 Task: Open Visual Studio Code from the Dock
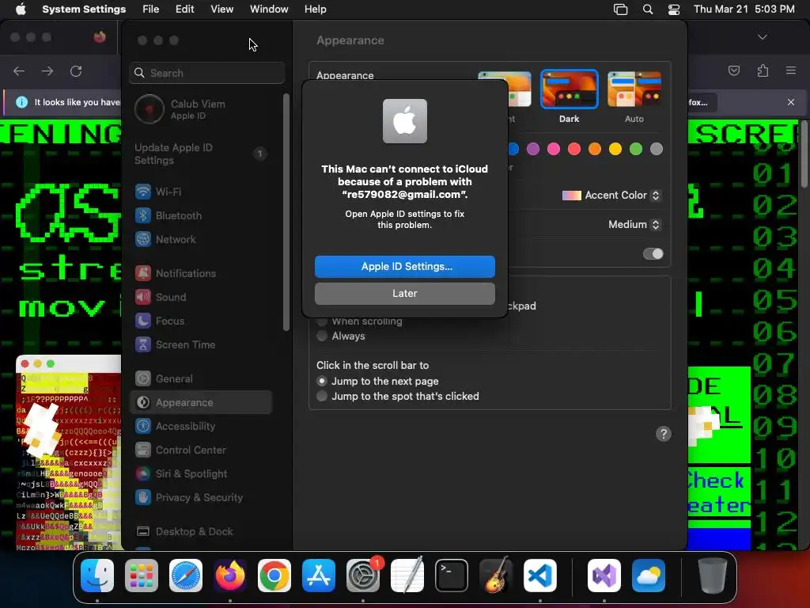pos(539,576)
